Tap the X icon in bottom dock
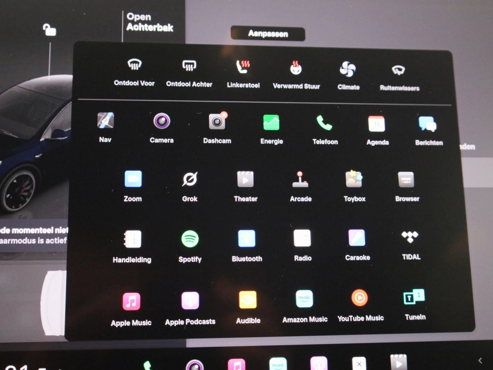 [x=359, y=363]
